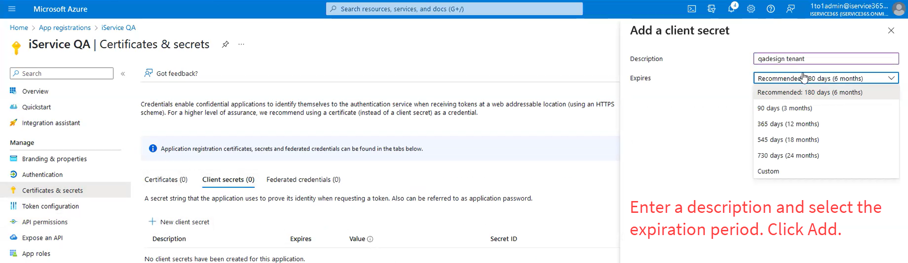Open the notifications bell icon
Screen dimensions: 908x263
pos(731,9)
